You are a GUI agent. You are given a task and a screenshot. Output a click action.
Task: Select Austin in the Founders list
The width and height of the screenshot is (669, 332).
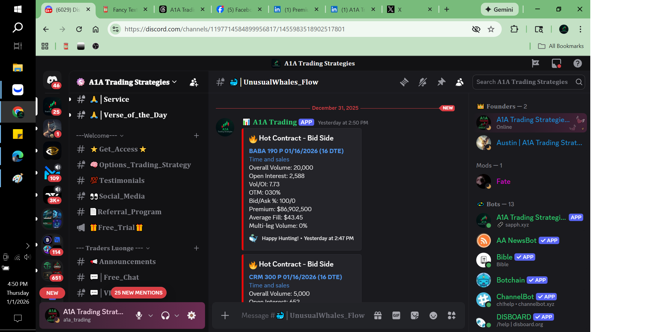pos(530,143)
